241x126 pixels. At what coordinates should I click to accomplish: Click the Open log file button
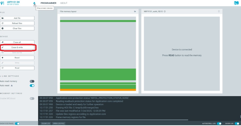(x=59, y=124)
